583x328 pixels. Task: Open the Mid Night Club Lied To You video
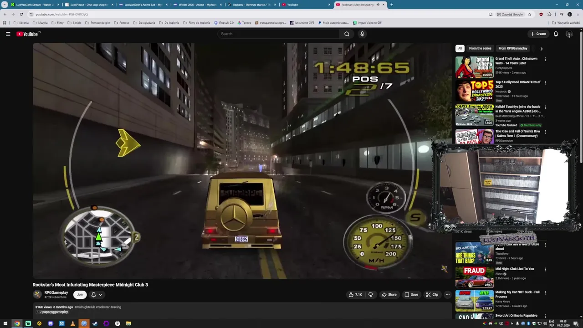(515, 269)
